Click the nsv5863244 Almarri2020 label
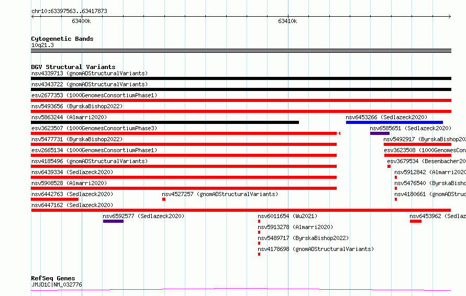The image size is (466, 296). point(69,117)
